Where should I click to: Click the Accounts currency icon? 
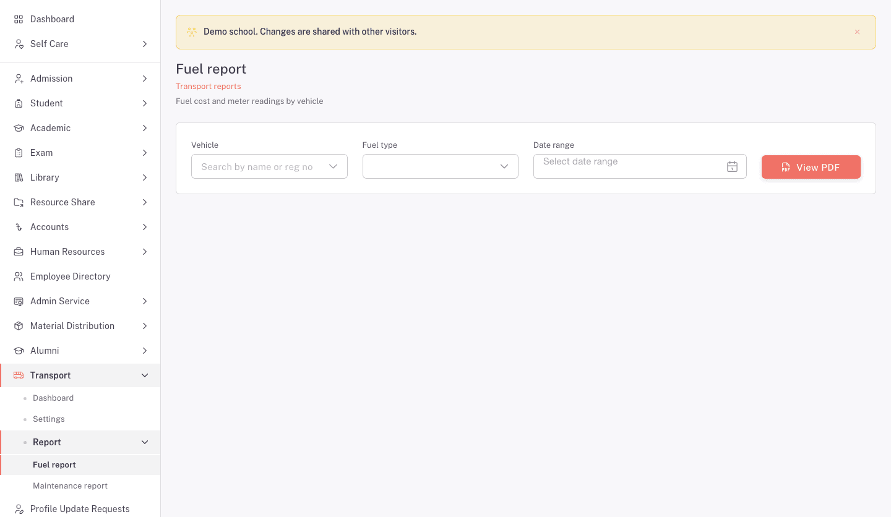pyautogui.click(x=19, y=227)
